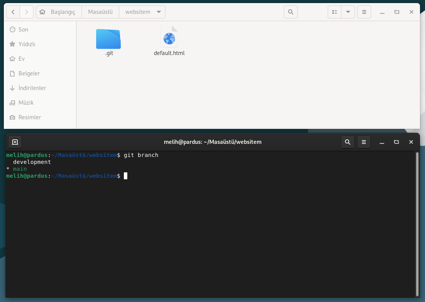Viewport: 425px width, 302px height.
Task: Open a new terminal tab
Action: [x=15, y=142]
